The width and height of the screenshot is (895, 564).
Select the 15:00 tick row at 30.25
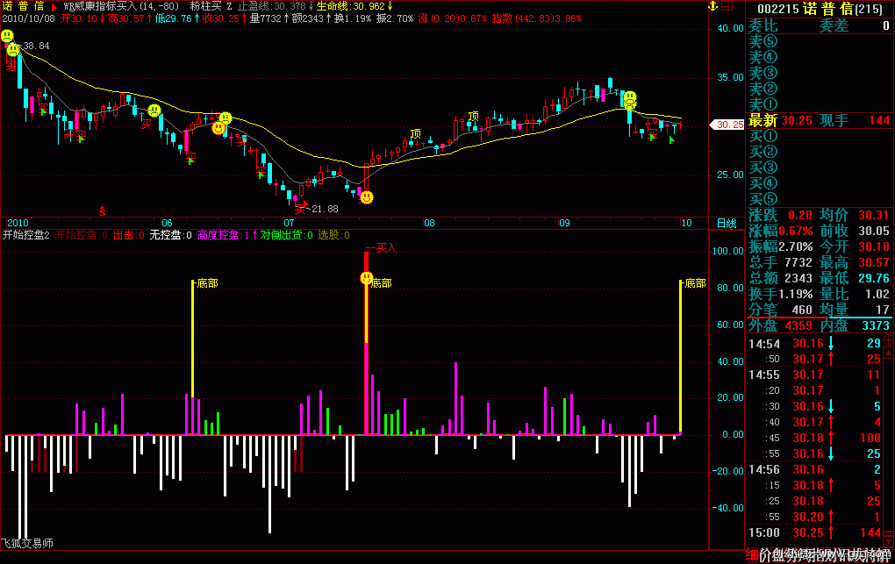click(814, 532)
